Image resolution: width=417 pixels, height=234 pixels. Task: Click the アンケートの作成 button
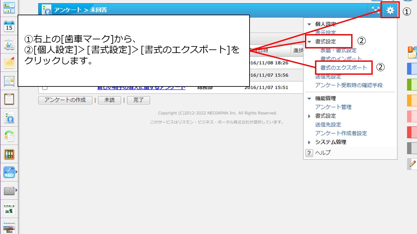tap(65, 100)
